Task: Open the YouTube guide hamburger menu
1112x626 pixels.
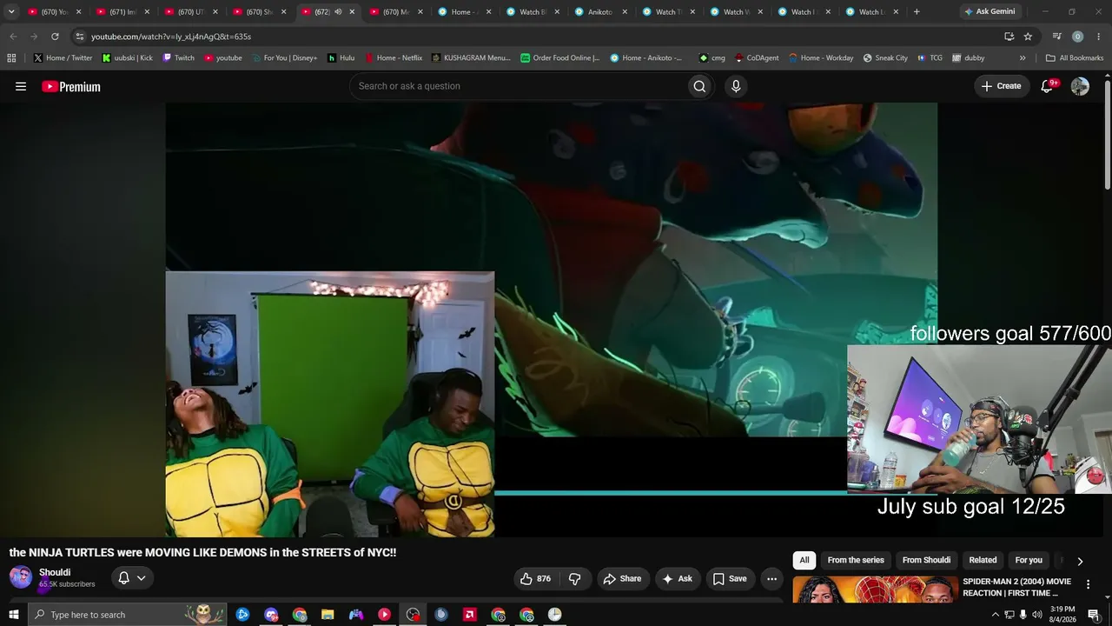Action: click(x=21, y=86)
